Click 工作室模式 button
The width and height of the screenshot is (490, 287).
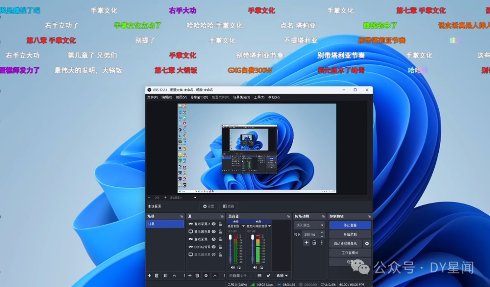point(350,253)
